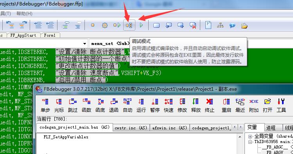Click 终止 terminate debugger icon
The image size is (293, 154).
209,105
